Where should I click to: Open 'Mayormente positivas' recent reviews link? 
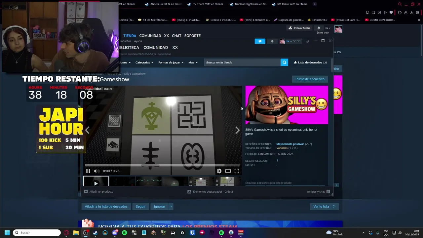tap(290, 144)
